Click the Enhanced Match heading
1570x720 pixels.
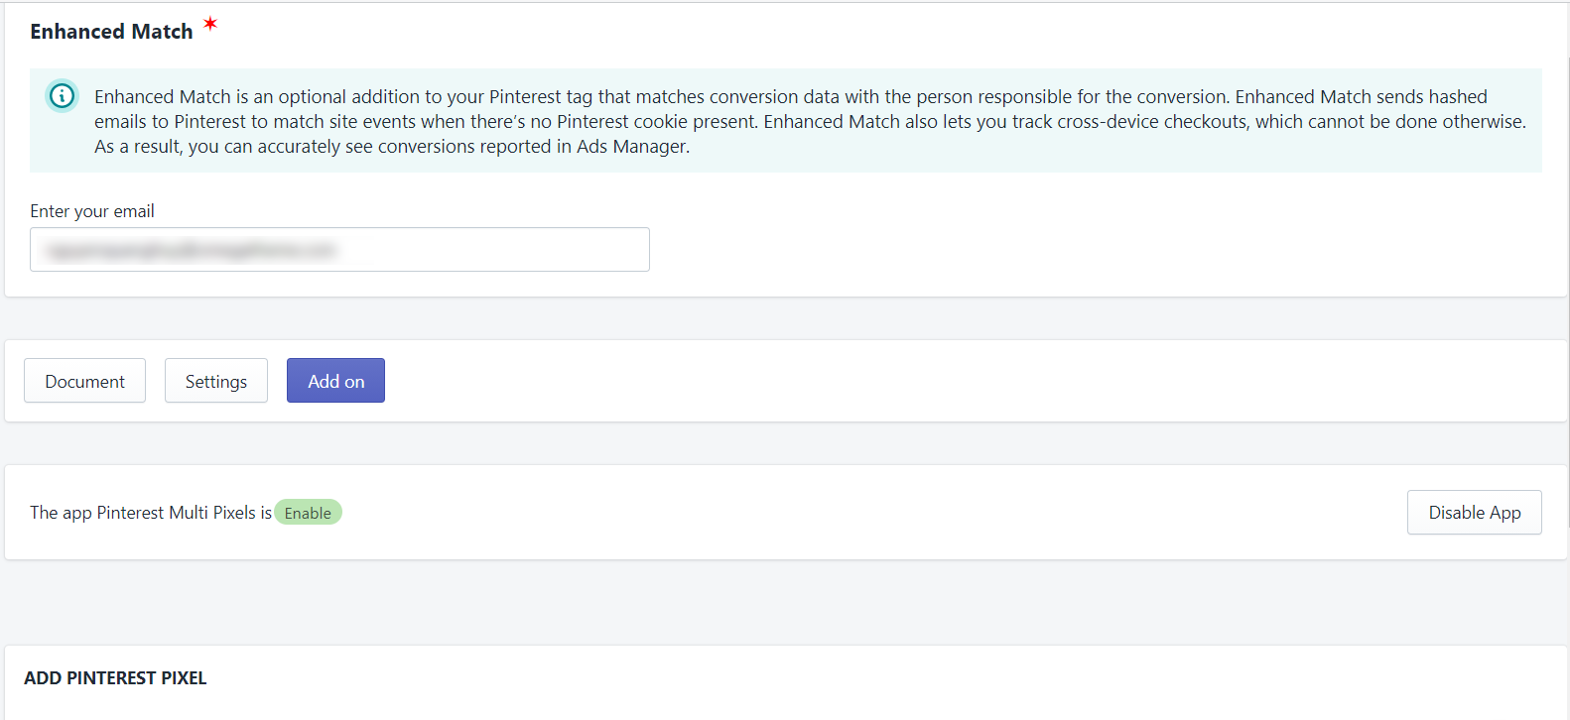click(x=111, y=32)
